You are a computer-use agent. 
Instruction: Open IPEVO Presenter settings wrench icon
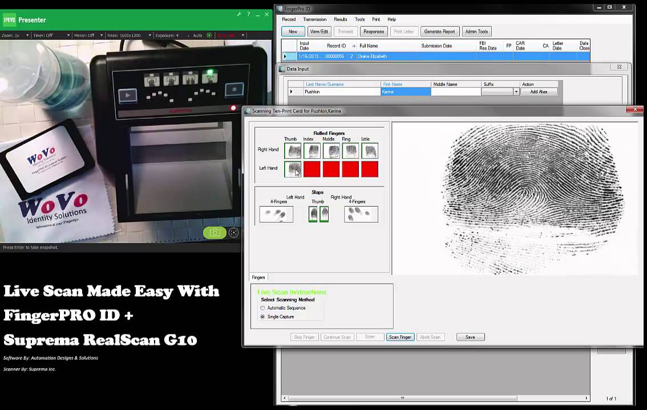click(x=239, y=14)
